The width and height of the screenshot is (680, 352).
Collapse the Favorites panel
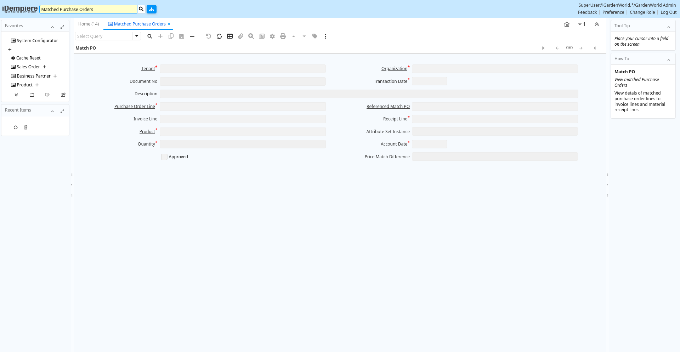[52, 27]
